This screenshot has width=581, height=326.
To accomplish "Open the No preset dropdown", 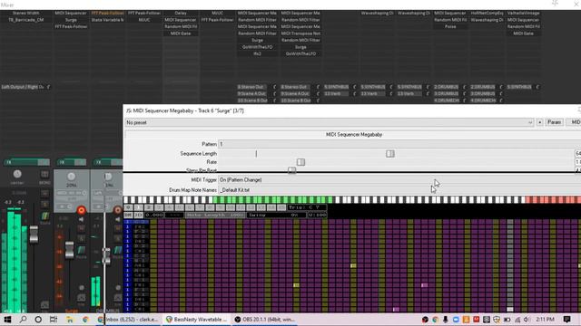I will point(329,122).
